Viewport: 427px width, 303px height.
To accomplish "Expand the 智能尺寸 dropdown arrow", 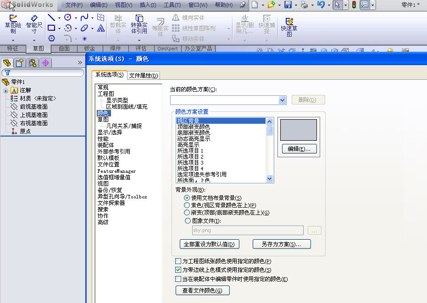I will pos(34,40).
